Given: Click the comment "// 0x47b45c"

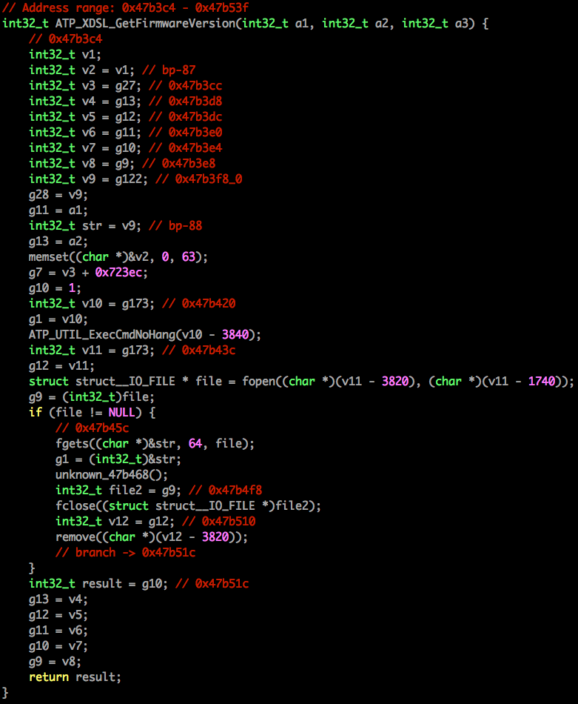Looking at the screenshot, I should (x=92, y=428).
